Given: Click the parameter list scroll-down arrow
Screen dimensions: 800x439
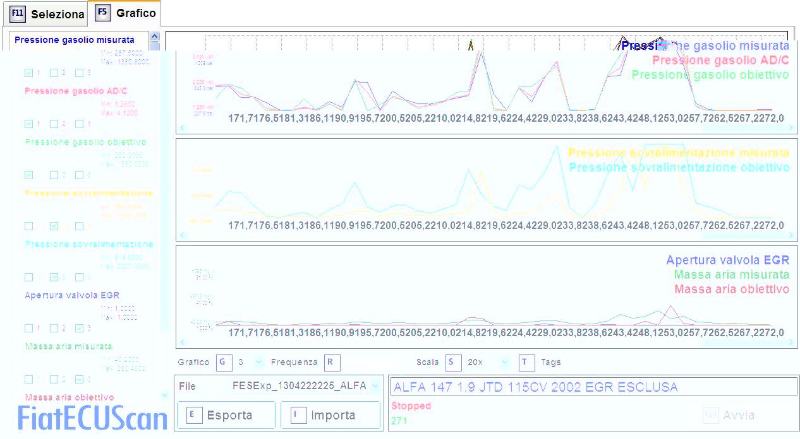Looking at the screenshot, I should (x=166, y=395).
